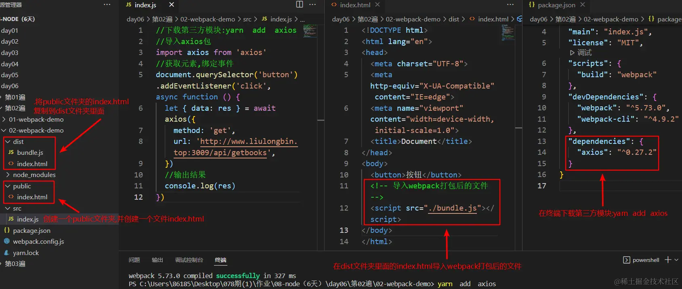The image size is (682, 289).
Task: Open the 输出 panel tab
Action: (157, 260)
